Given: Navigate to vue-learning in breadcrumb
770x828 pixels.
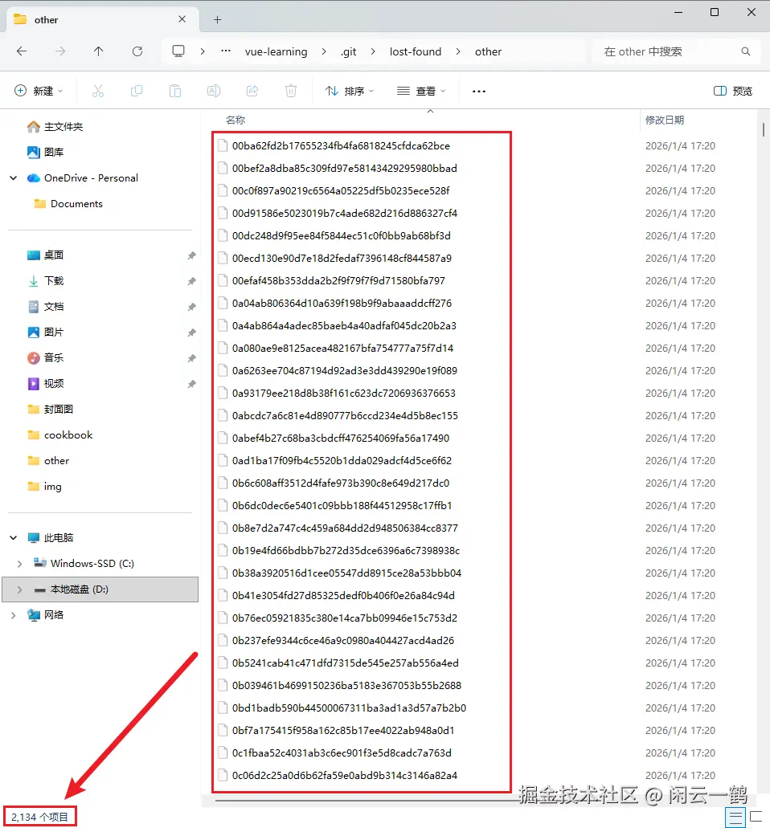Looking at the screenshot, I should 276,51.
